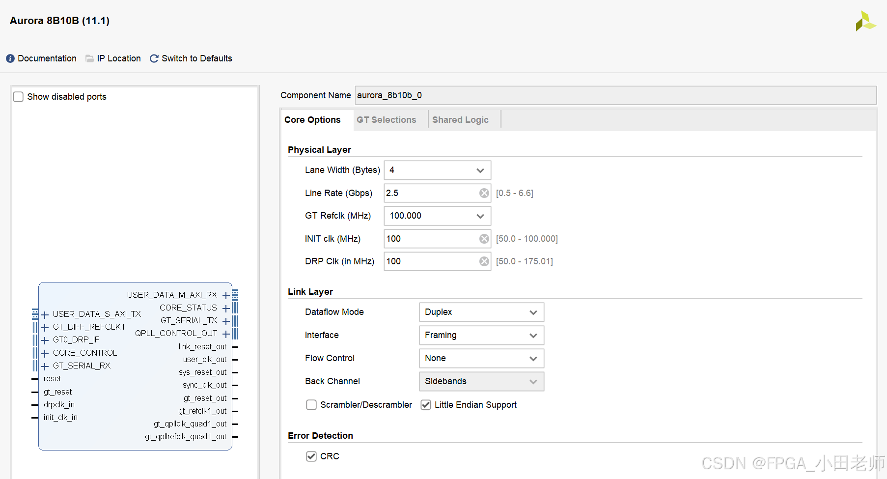The image size is (887, 479).
Task: Select the gt_qpllclk_quad1_out port label
Action: (x=190, y=424)
